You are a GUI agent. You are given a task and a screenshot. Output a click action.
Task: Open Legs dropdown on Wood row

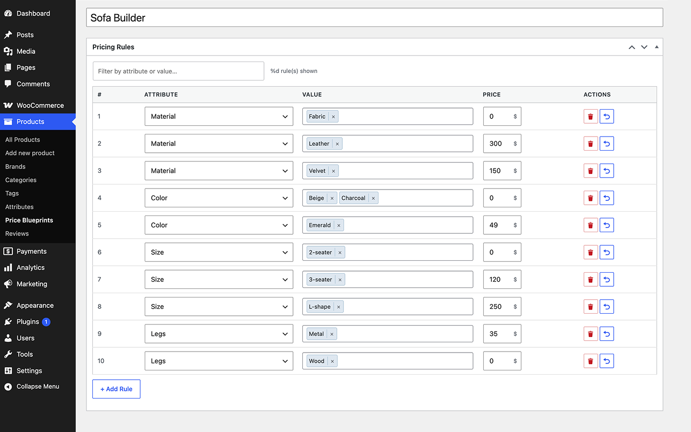[x=219, y=361]
